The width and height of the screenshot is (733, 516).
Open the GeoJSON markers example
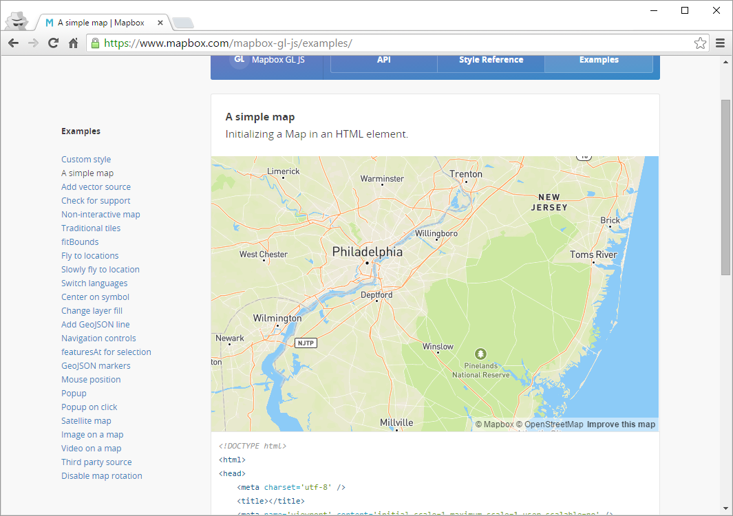coord(96,366)
